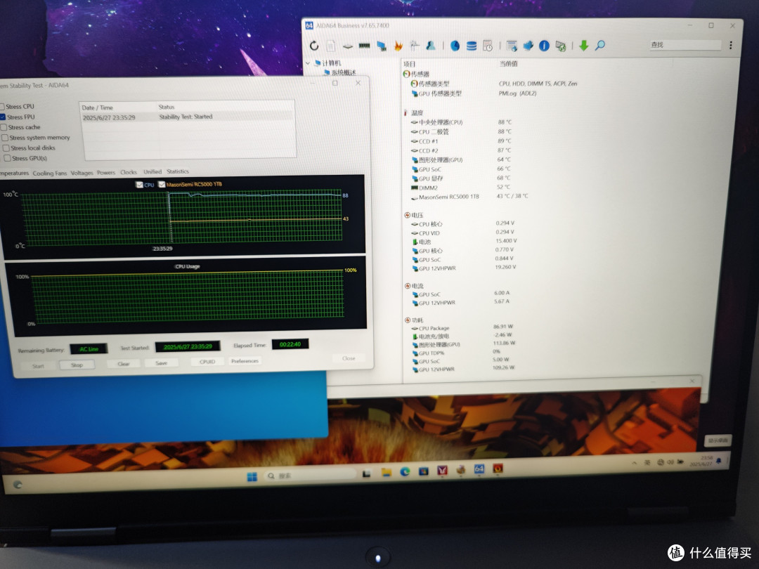Click the monitor diagnostics computer icon

click(x=382, y=46)
